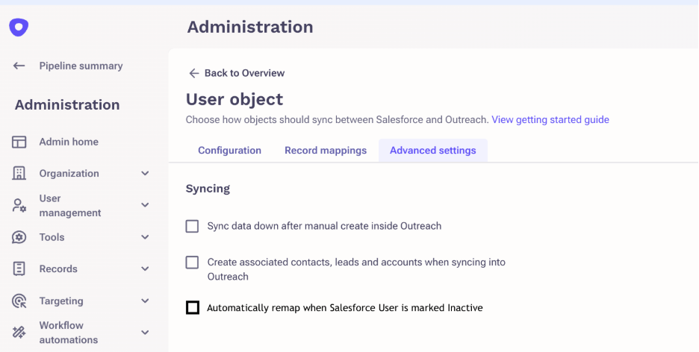Select the Advanced settings tab
This screenshot has height=352, width=699.
coord(433,151)
